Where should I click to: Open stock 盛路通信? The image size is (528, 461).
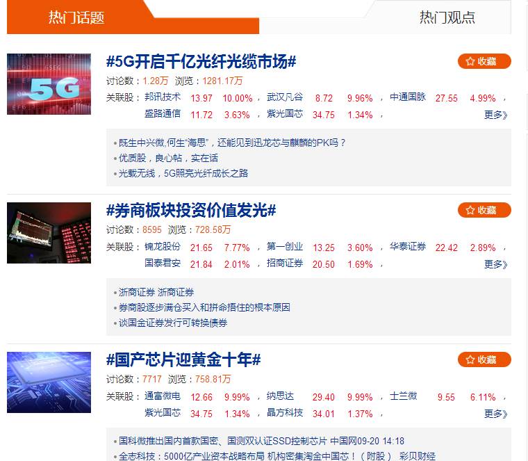pos(163,114)
